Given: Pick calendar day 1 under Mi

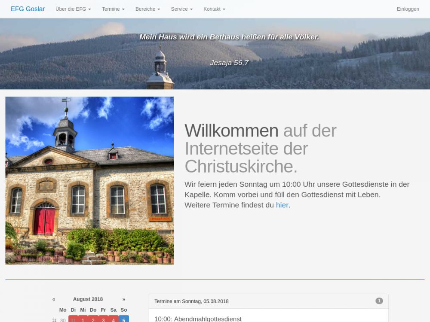Looking at the screenshot, I should (83, 319).
